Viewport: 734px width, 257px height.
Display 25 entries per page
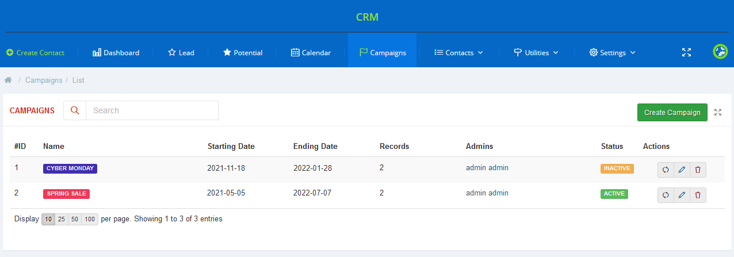62,219
